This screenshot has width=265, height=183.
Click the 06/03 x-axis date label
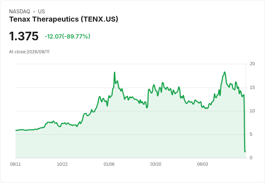[x=203, y=164]
